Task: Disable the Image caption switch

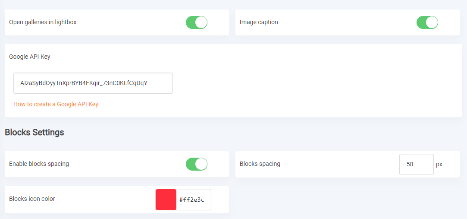Action: pos(427,22)
